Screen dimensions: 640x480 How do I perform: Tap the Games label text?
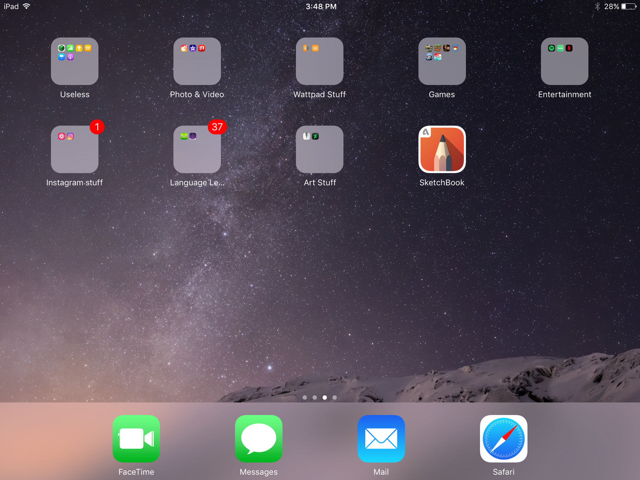pyautogui.click(x=442, y=94)
